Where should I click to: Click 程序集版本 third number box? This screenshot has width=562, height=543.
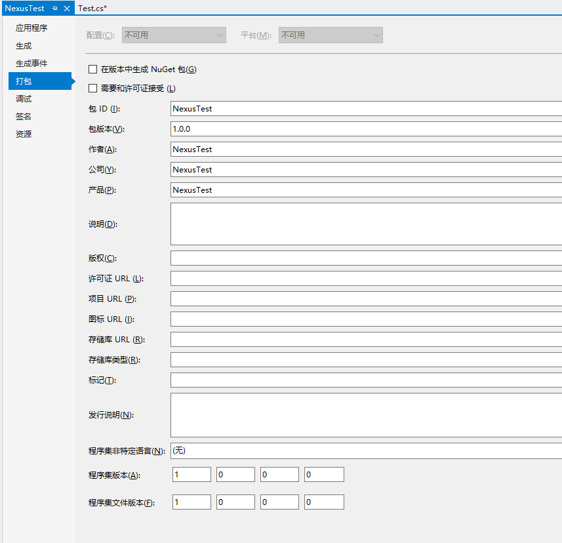[x=279, y=475]
